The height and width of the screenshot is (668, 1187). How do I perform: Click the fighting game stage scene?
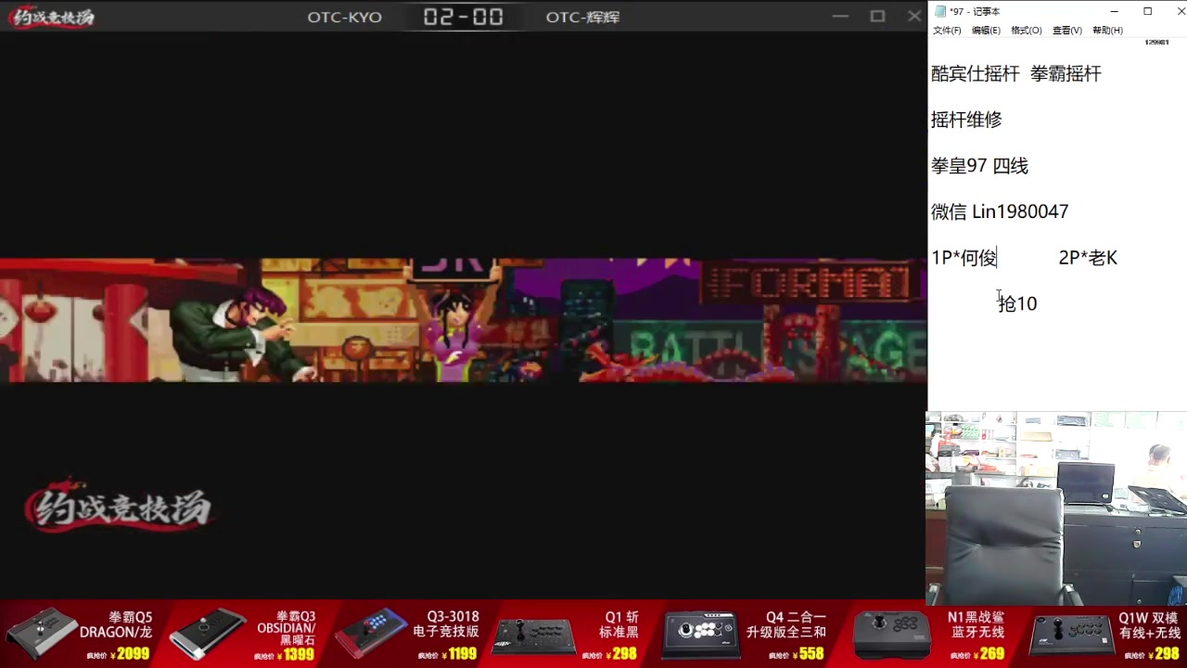[x=464, y=320]
